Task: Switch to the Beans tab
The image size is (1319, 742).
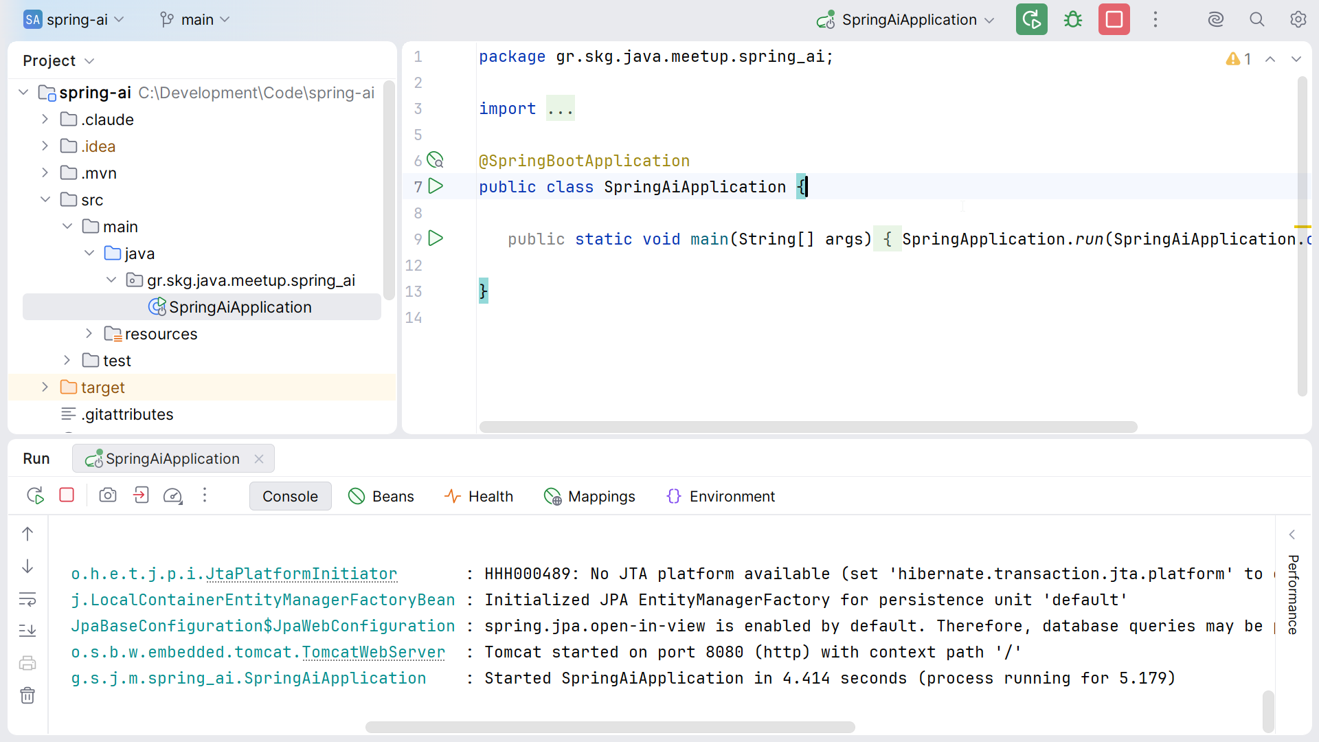Action: 381,496
